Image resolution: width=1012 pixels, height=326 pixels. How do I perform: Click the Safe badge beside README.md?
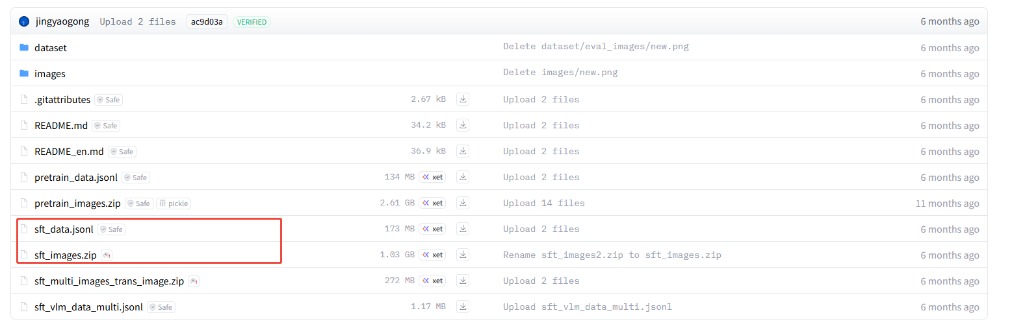(x=106, y=126)
